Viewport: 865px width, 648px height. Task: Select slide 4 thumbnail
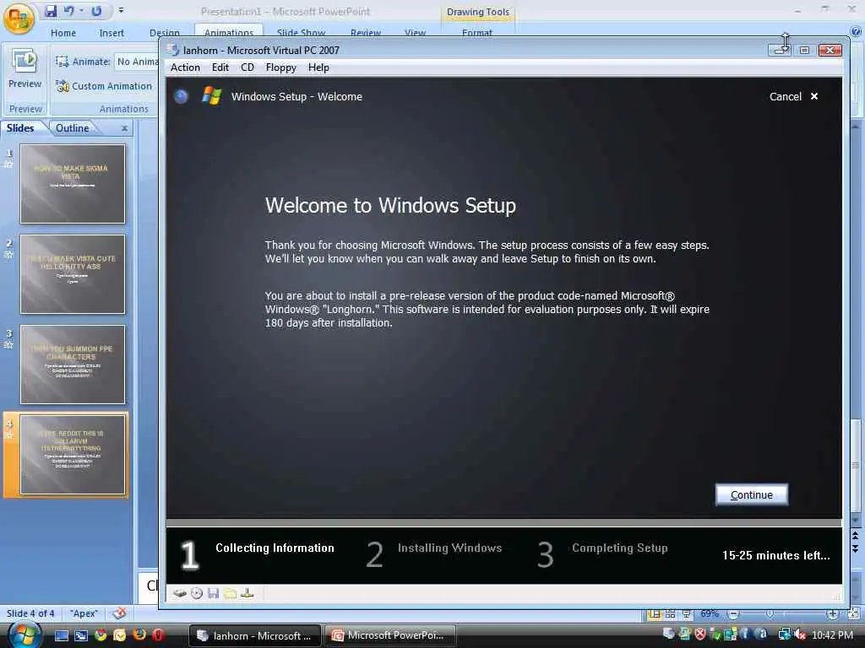(73, 455)
